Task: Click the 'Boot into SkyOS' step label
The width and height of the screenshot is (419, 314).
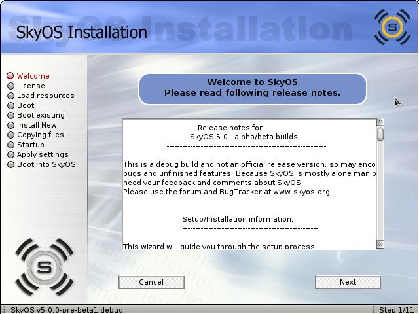Action: [46, 164]
